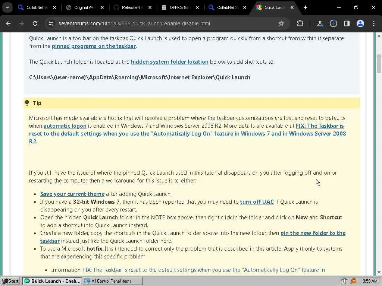Open the Extensions puzzle icon

click(x=300, y=23)
